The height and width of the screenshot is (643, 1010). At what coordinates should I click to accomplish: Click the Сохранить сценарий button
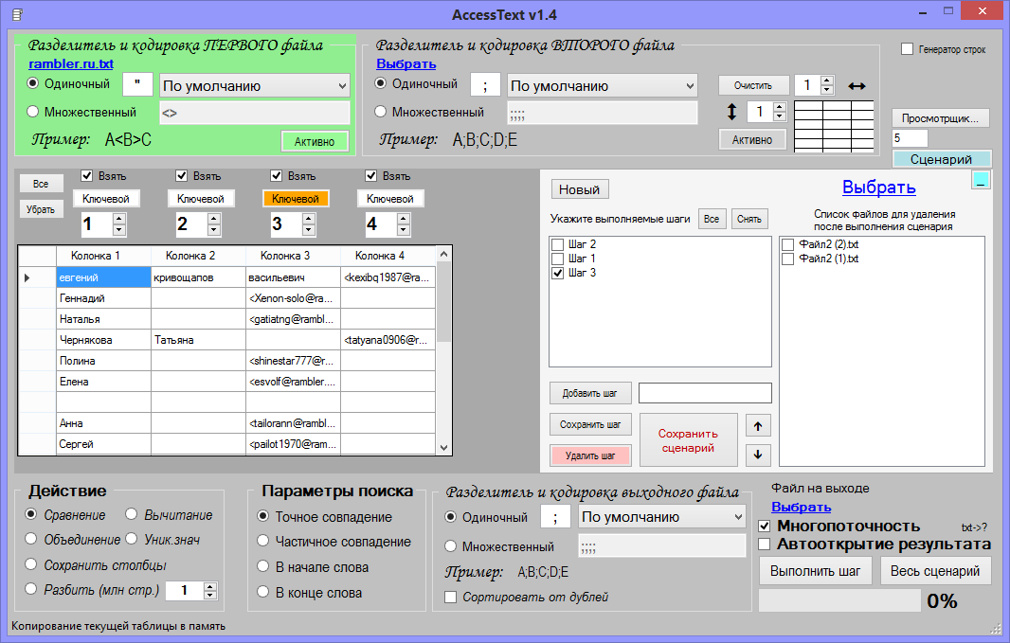(x=688, y=440)
